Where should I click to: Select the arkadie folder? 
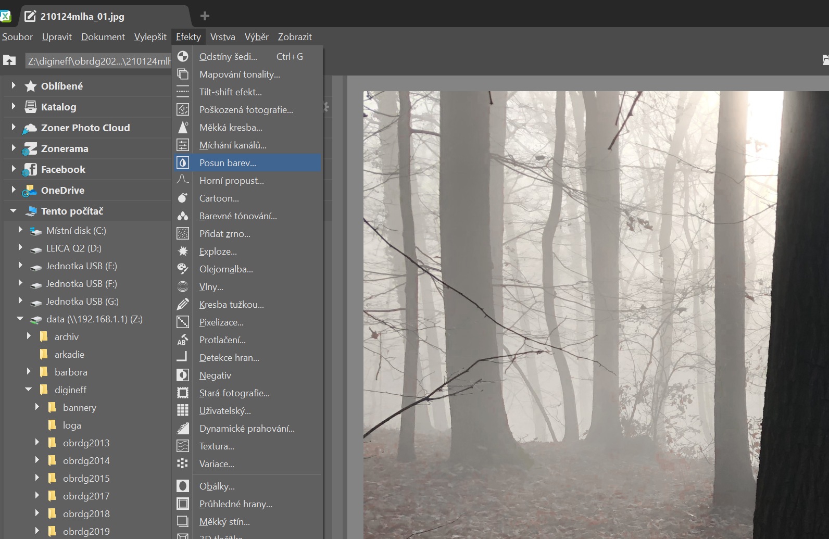click(x=69, y=355)
